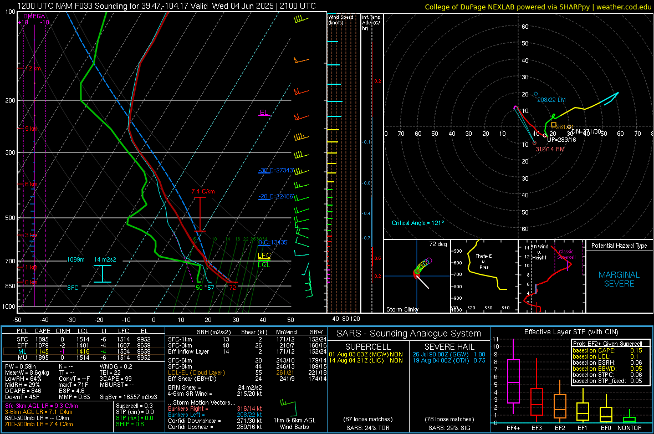Click the Supercell = 0.3 parameter
Viewport: 654px width, 434px height.
click(134, 406)
